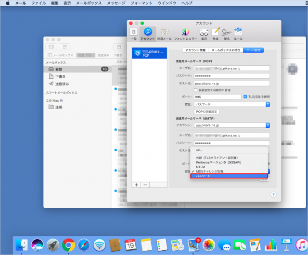Image resolution: width=308 pixels, height=255 pixels.
Task: Click the POP ユーザ名 field
Action: (x=232, y=68)
